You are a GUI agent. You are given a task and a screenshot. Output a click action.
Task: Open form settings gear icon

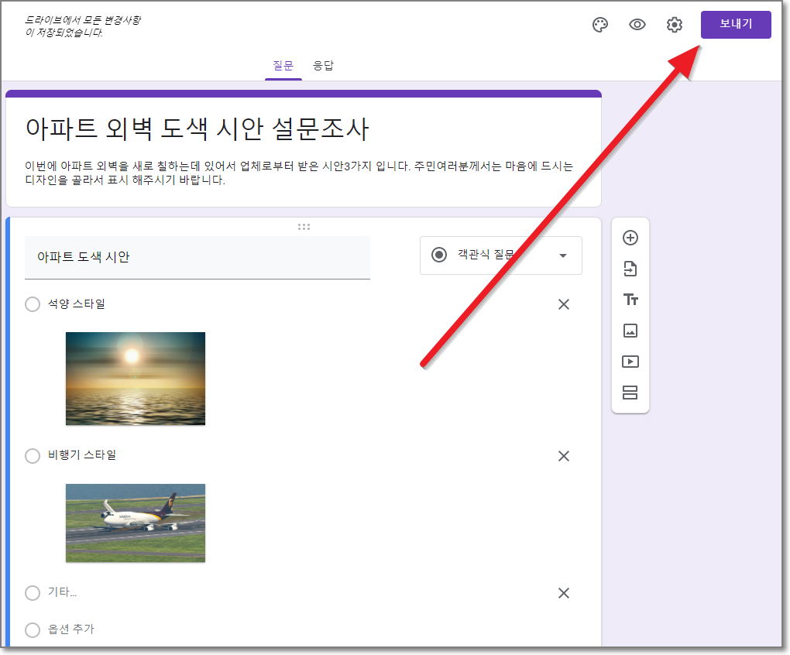point(675,25)
